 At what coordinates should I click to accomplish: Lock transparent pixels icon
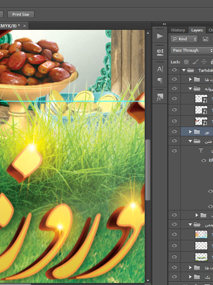[x=186, y=62]
